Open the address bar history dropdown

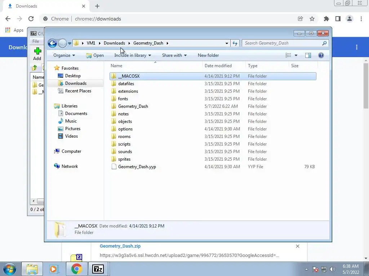(x=227, y=43)
